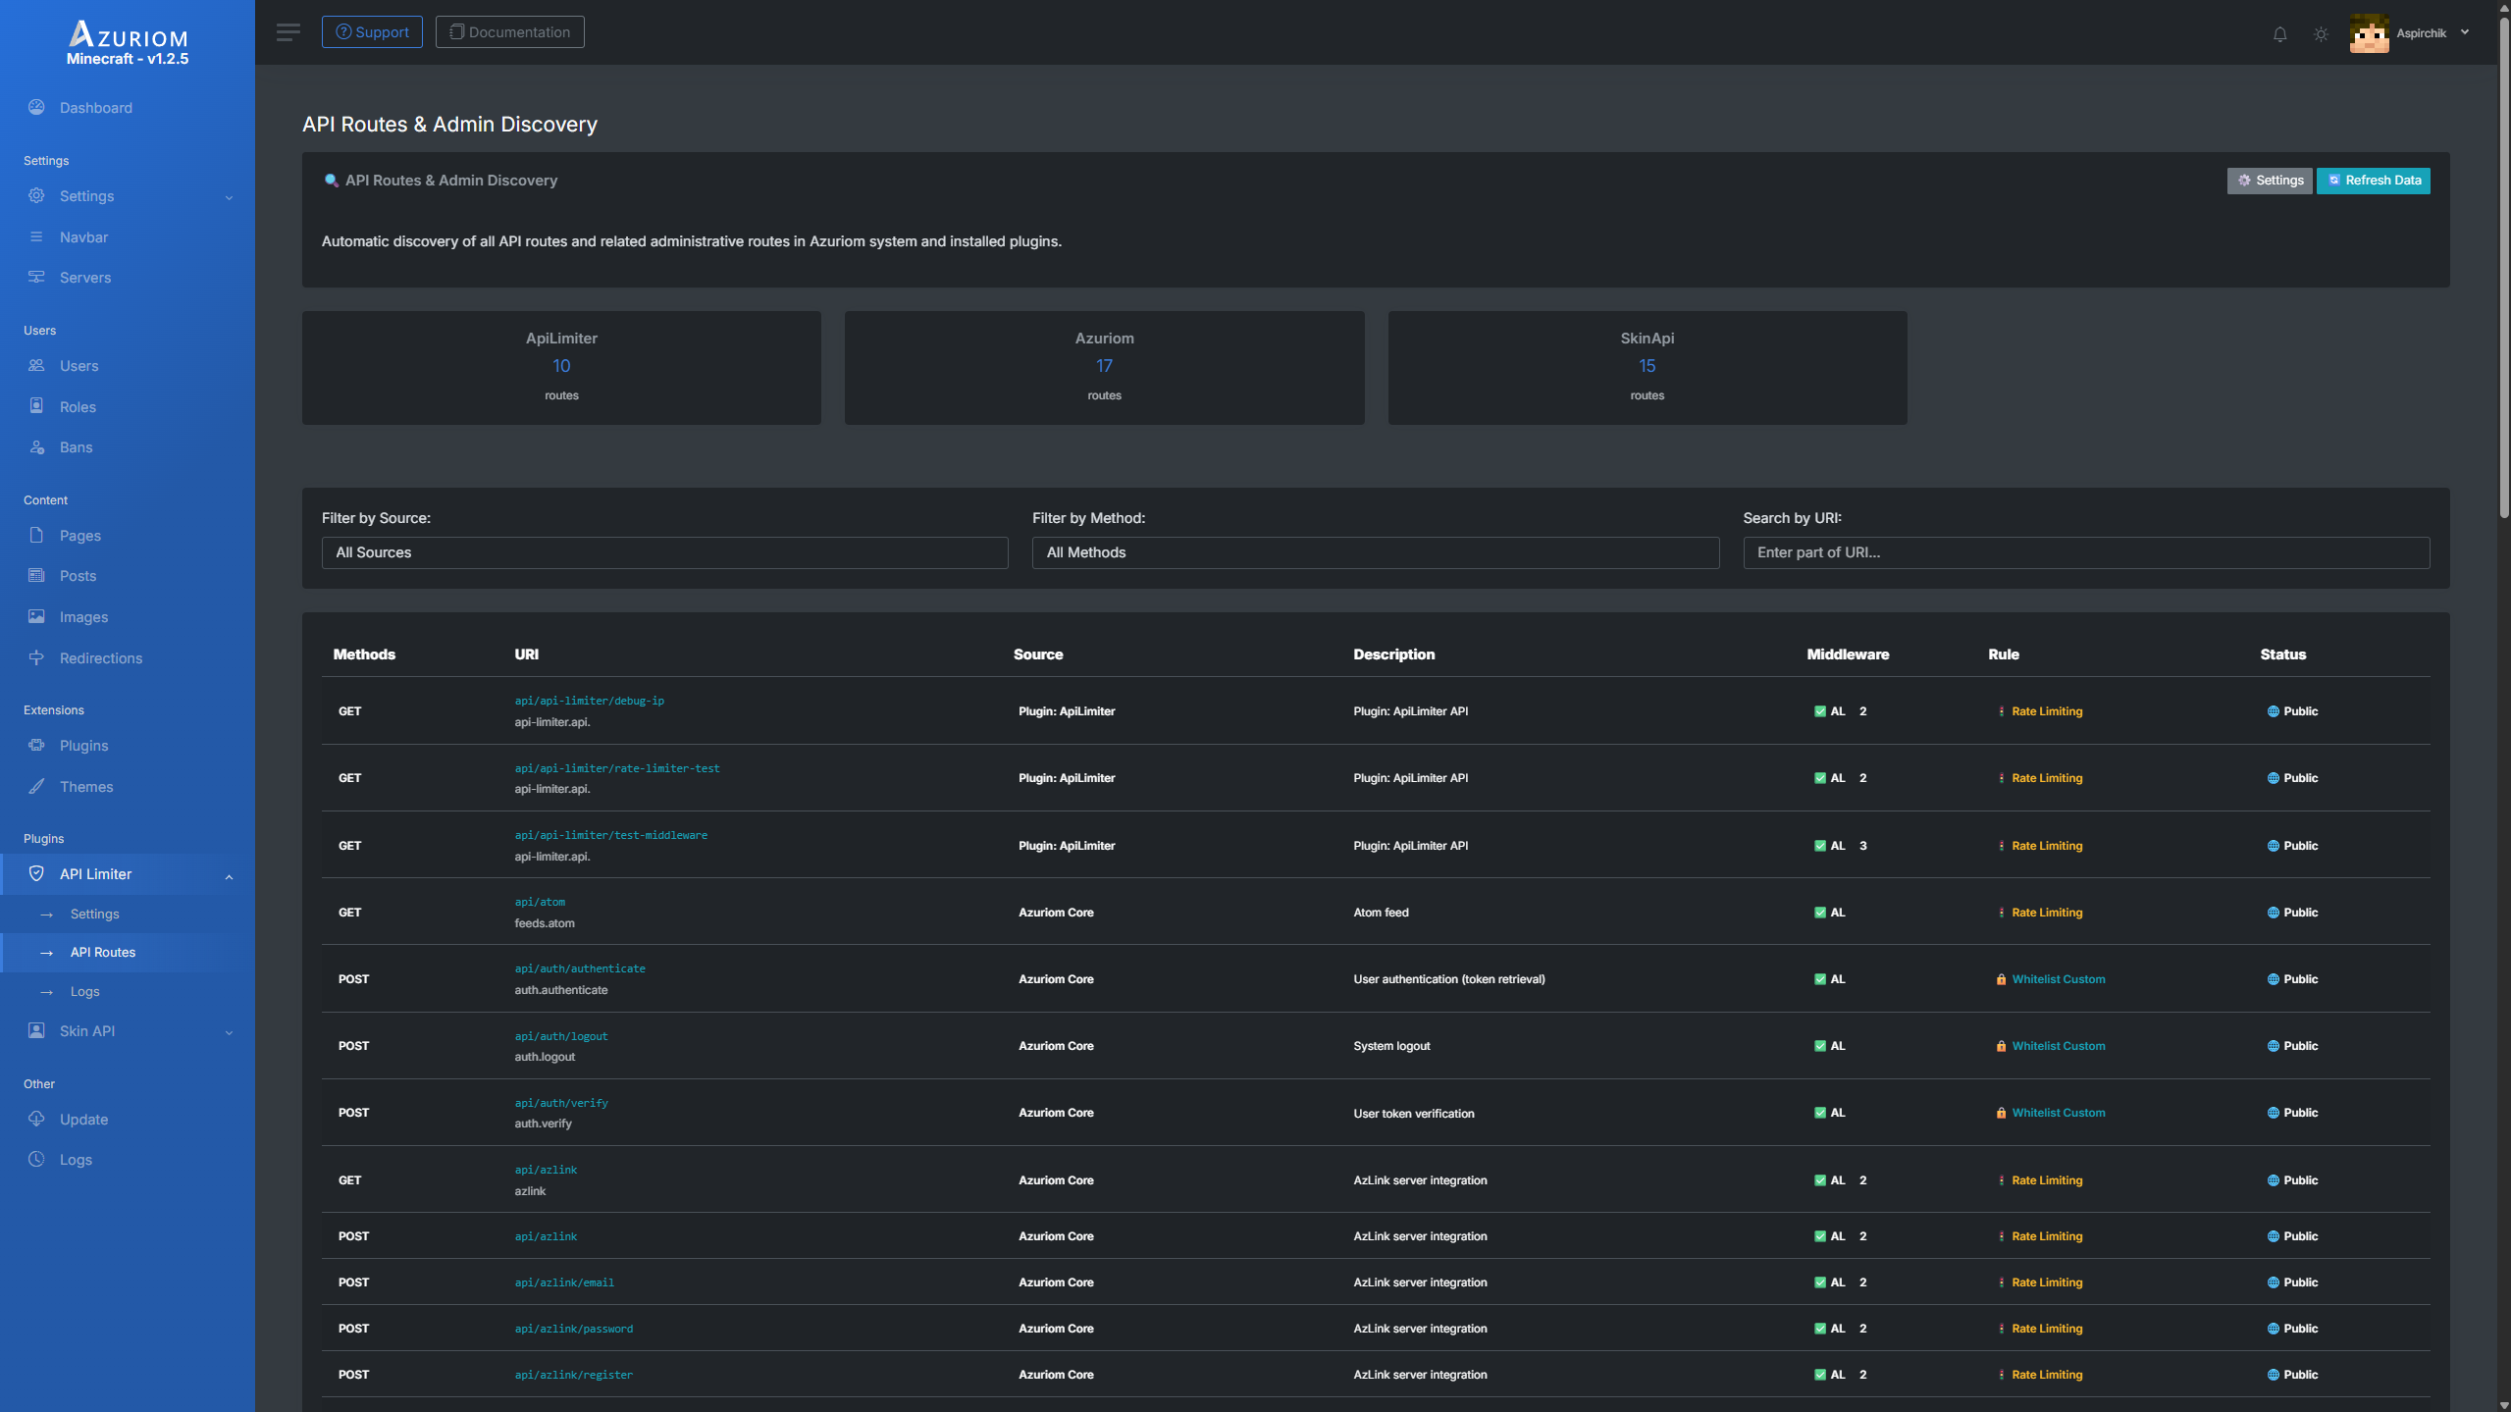Screen dimensions: 2511x1412
Task: Click the Redirections sidebar icon
Action: click(36, 657)
